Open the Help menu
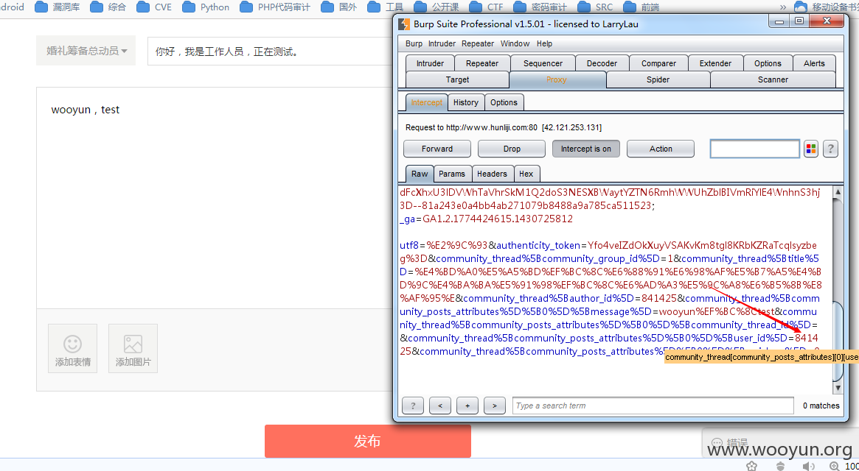 545,43
